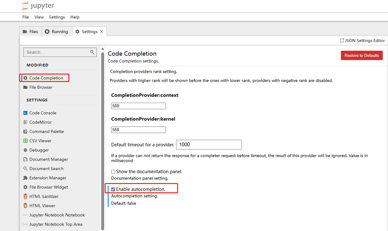Open the Help menu
This screenshot has width=388, height=231.
point(75,17)
